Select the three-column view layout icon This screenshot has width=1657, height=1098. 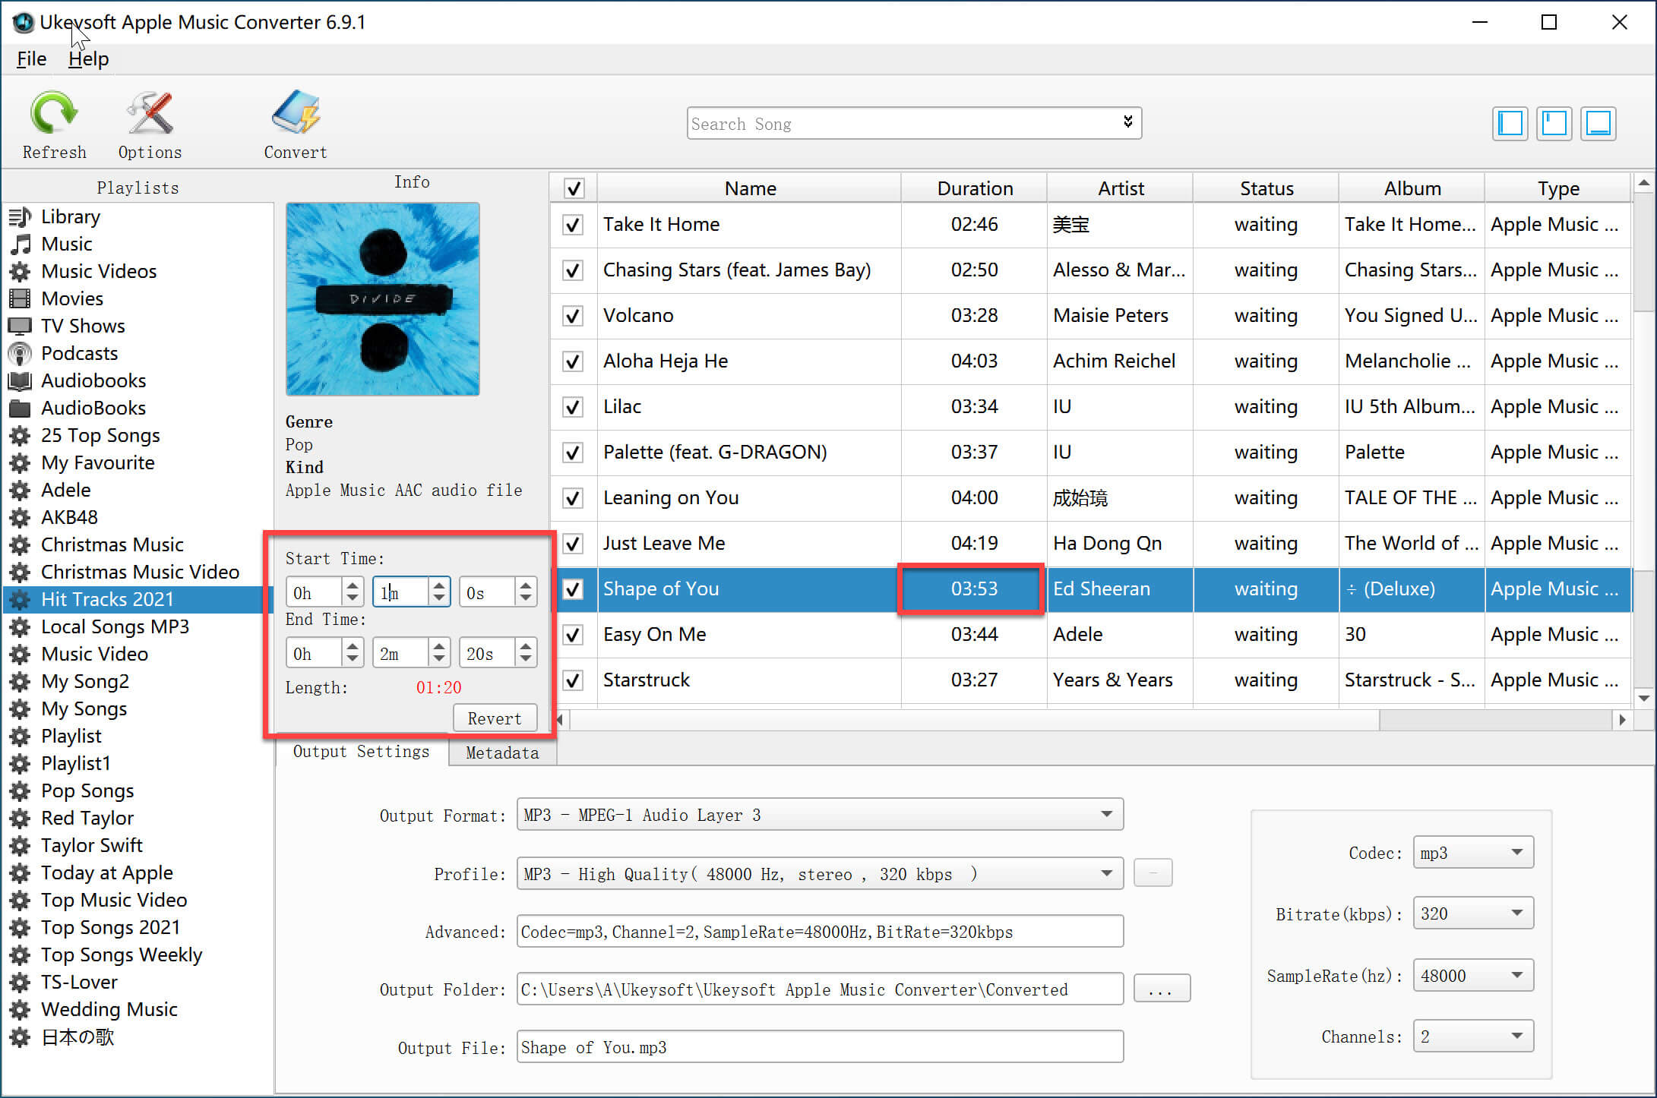click(1509, 124)
